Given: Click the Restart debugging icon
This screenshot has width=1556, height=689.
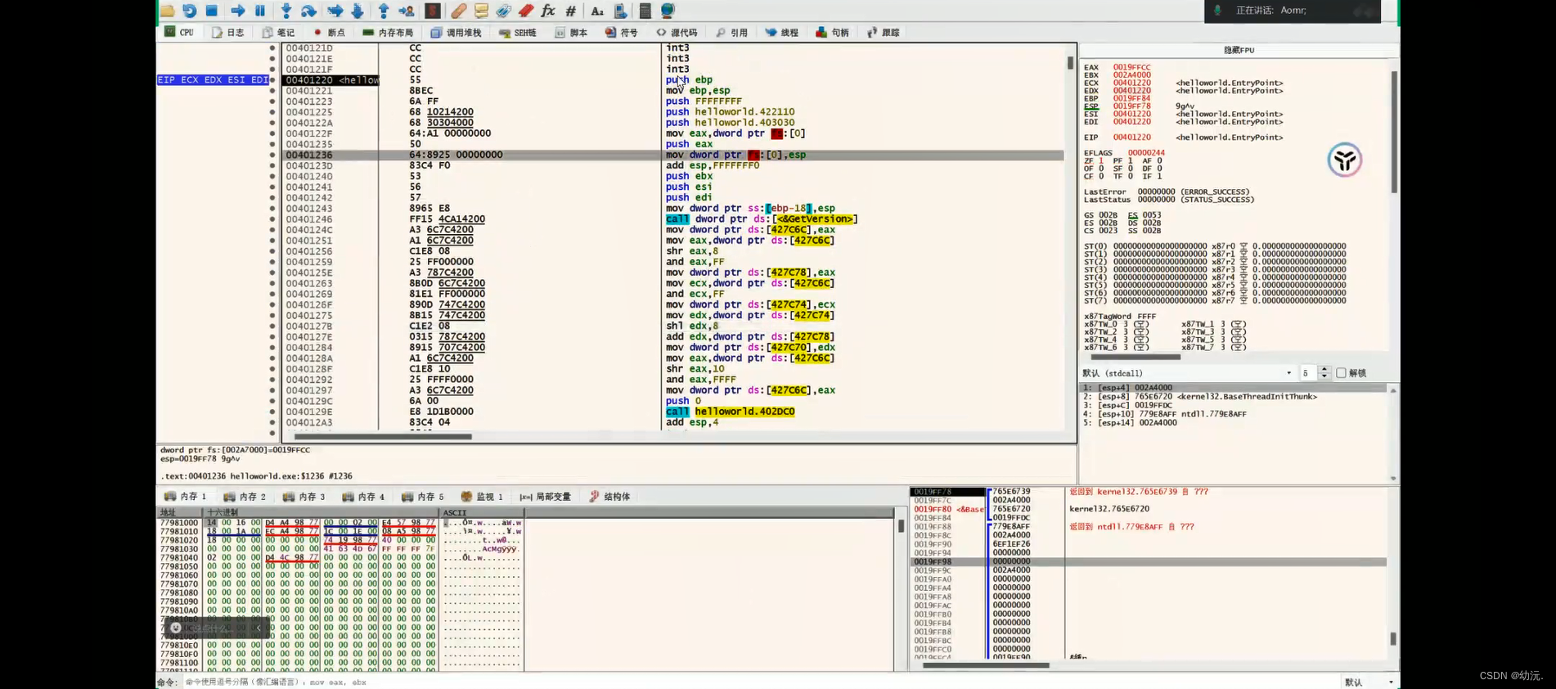Looking at the screenshot, I should 190,11.
